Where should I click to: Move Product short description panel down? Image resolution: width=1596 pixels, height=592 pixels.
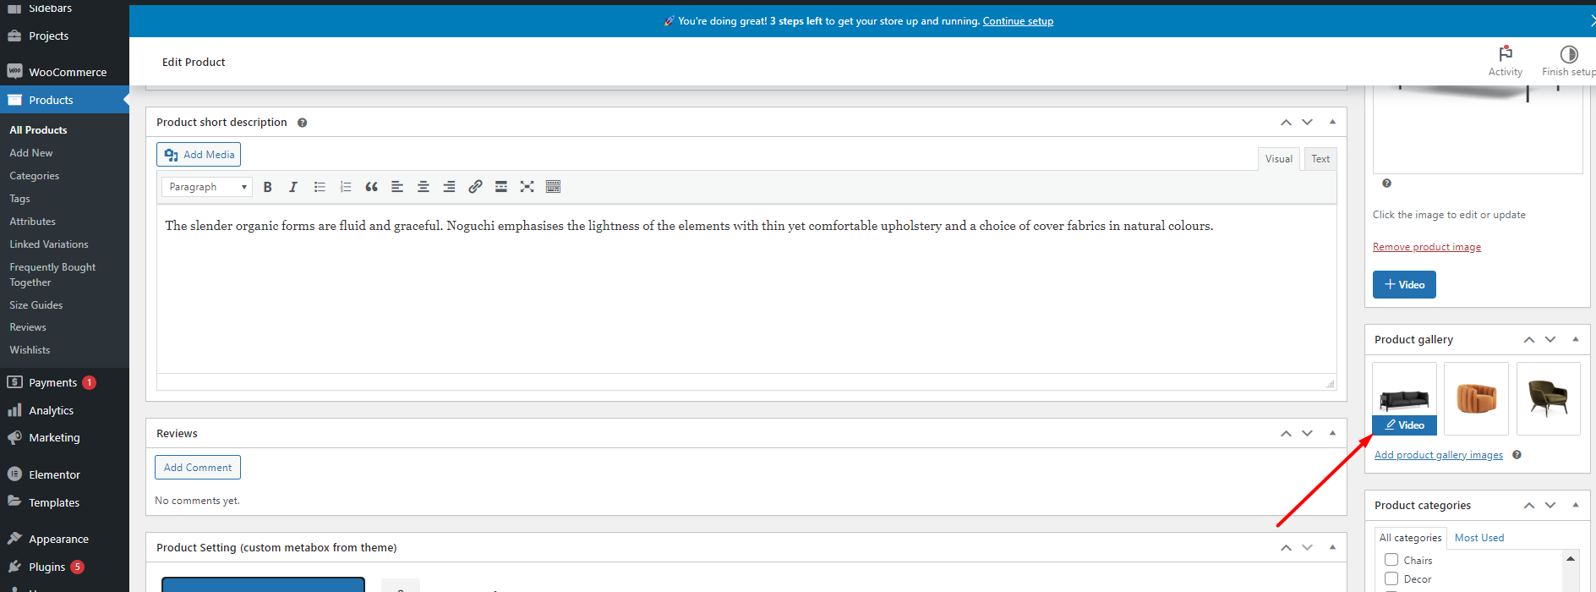[x=1307, y=123]
